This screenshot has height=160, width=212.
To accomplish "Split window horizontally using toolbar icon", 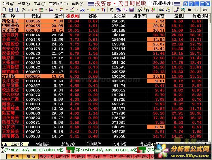I will [11, 9].
